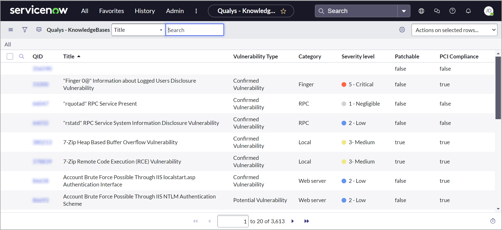The height and width of the screenshot is (230, 502).
Task: Click yellow 3- Medium dot in Heap row
Action: 344,142
